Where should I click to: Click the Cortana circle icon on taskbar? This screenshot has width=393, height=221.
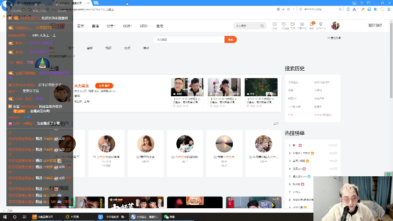15,217
